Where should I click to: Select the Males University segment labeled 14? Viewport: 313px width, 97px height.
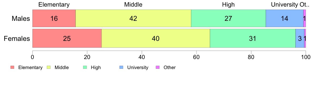(285, 18)
